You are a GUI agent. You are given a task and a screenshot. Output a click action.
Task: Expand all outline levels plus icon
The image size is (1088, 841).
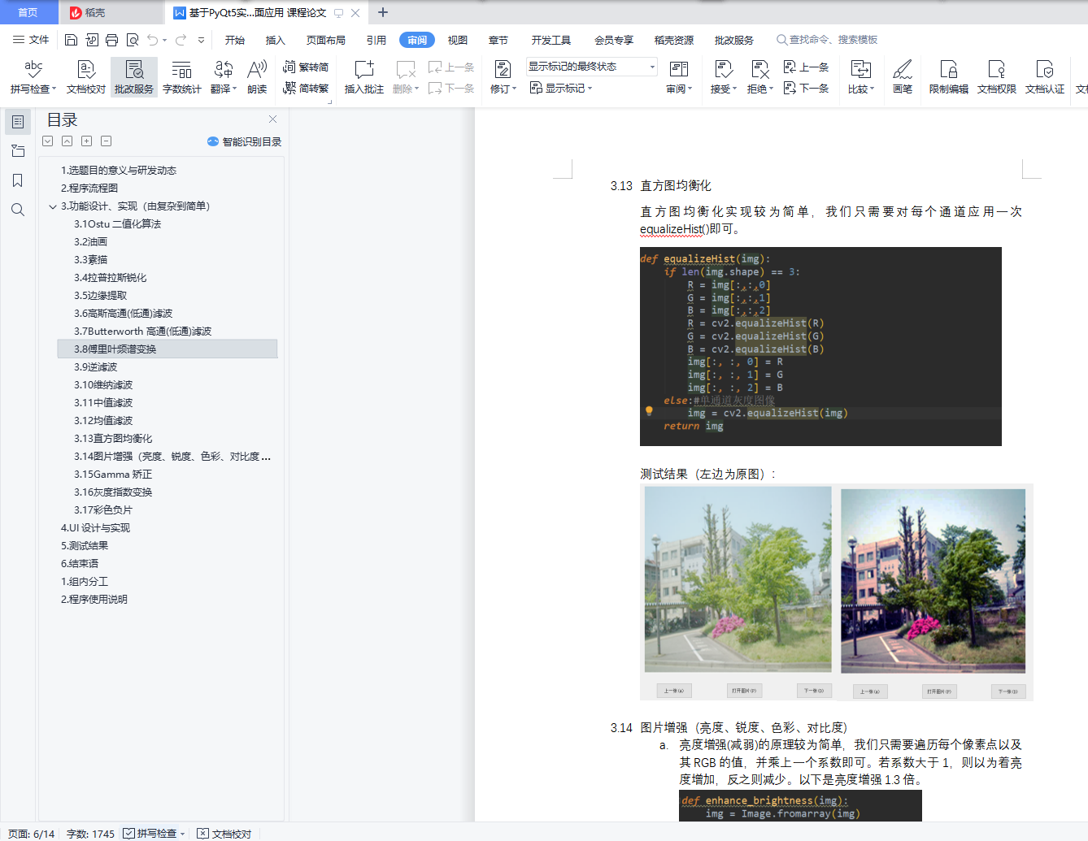point(87,141)
